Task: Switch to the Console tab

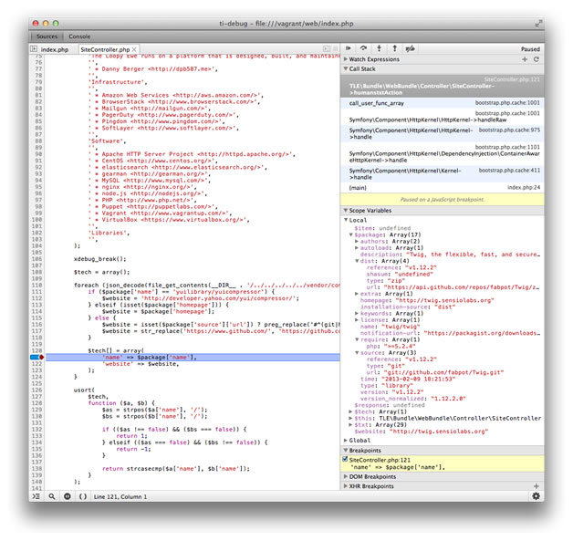Action: click(x=79, y=36)
